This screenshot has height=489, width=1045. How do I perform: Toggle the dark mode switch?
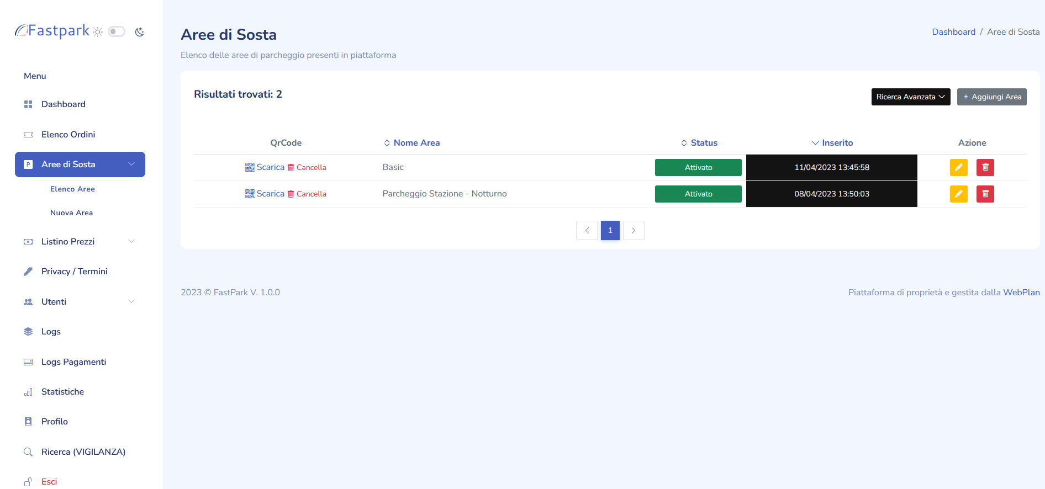[117, 31]
